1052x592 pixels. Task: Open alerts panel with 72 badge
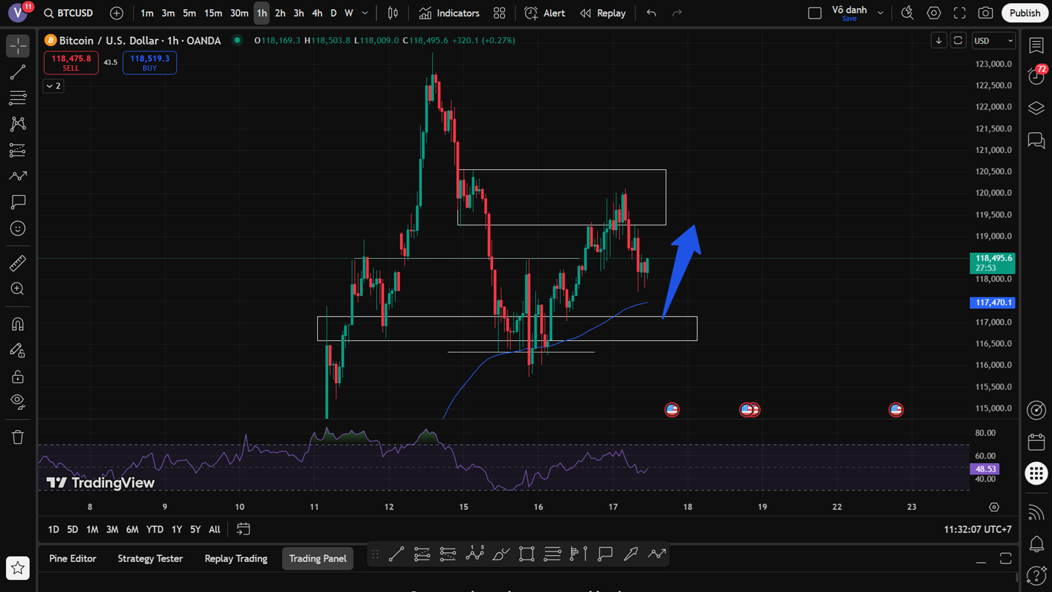1036,75
